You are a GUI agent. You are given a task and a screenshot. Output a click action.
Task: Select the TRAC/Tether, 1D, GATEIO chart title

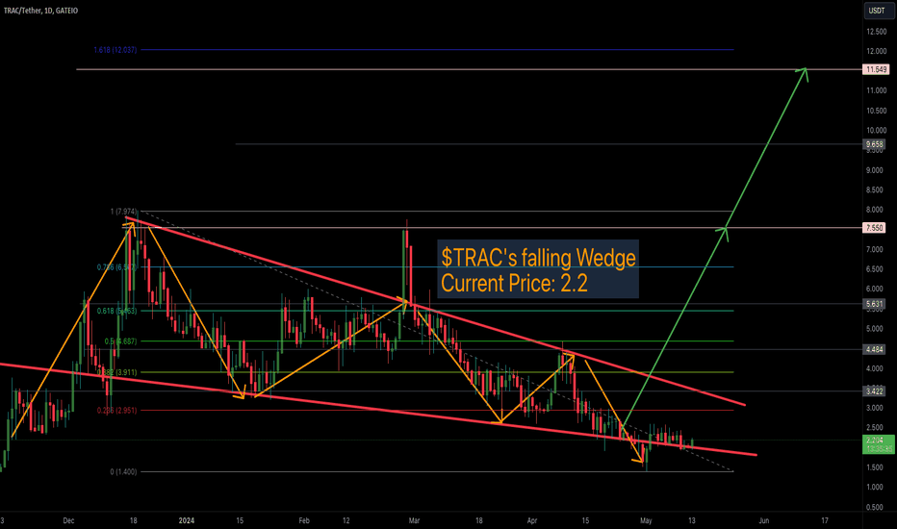(x=40, y=11)
